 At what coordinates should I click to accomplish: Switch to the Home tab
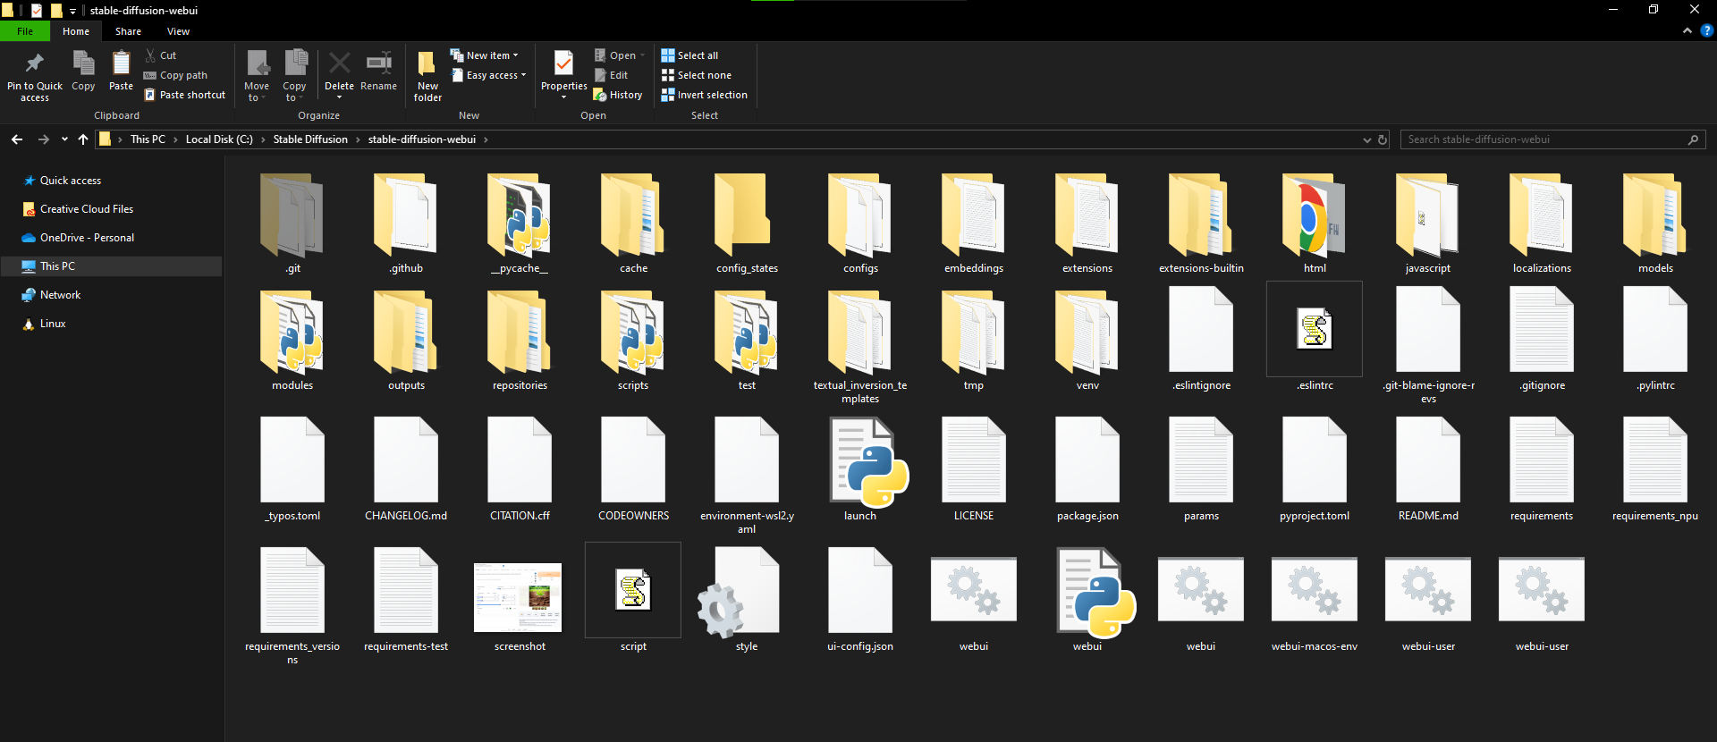(x=76, y=31)
